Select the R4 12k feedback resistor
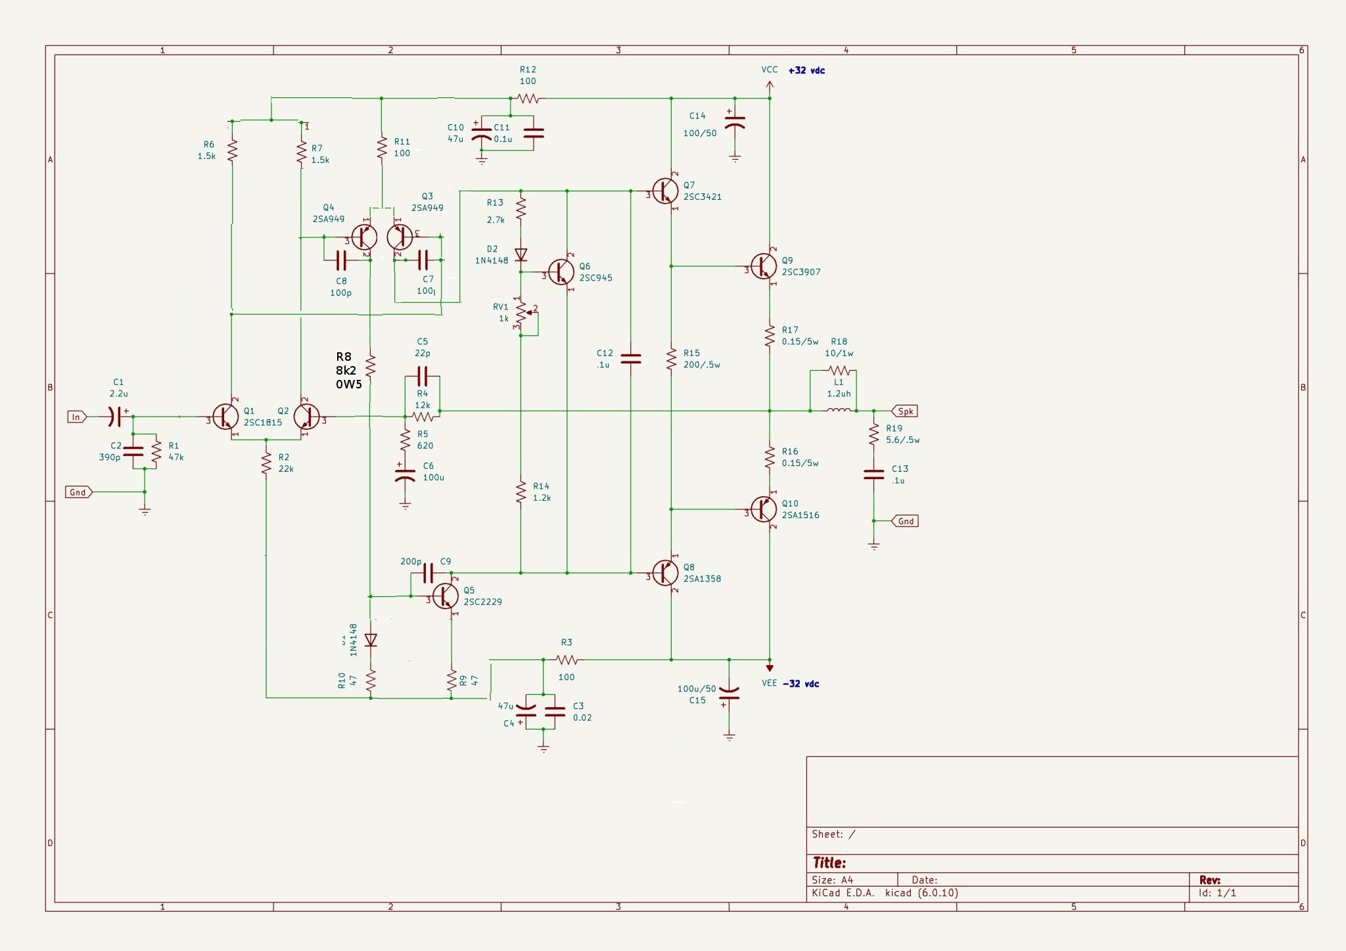1346x951 pixels. pyautogui.click(x=423, y=416)
